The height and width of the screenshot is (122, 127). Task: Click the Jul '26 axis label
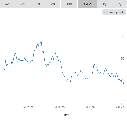(x=90, y=107)
